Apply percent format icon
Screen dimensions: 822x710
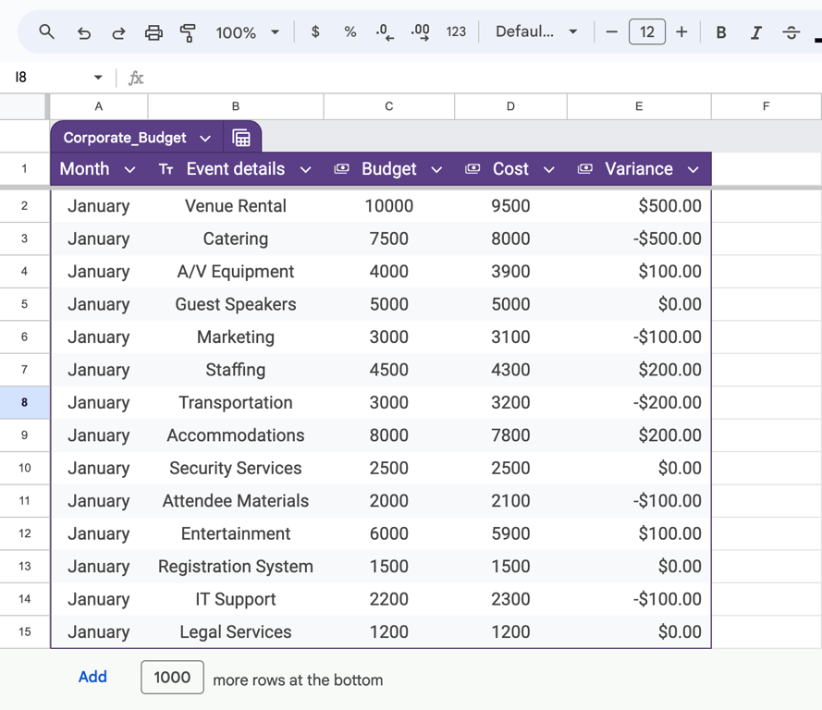[x=350, y=32]
